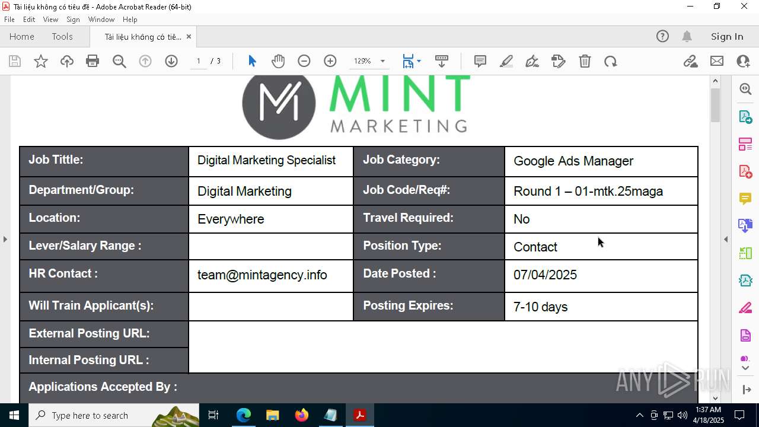This screenshot has width=759, height=427.
Task: Activate the Hand pan tool
Action: (278, 61)
